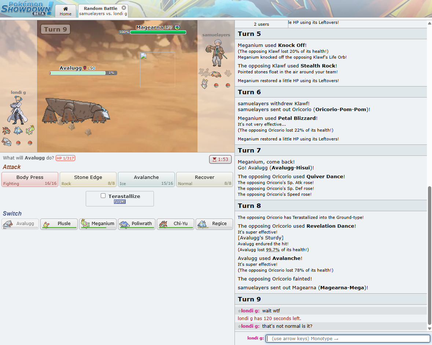
Task: Use the Body Press move
Action: [x=30, y=180]
